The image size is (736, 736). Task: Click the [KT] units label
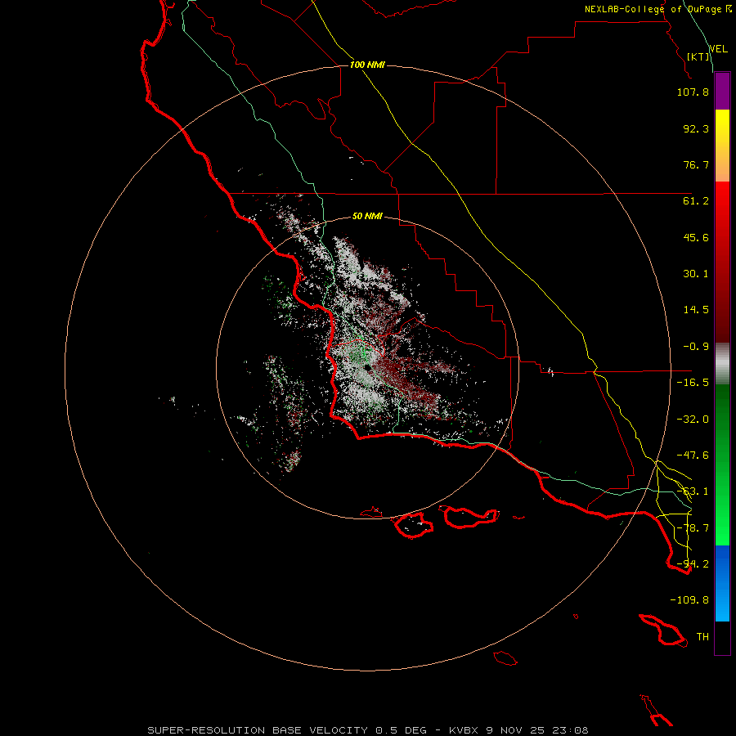tap(698, 56)
